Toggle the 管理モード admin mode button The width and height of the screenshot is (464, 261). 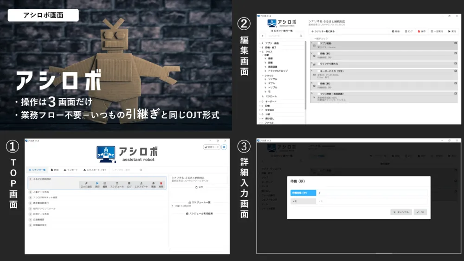(x=212, y=147)
